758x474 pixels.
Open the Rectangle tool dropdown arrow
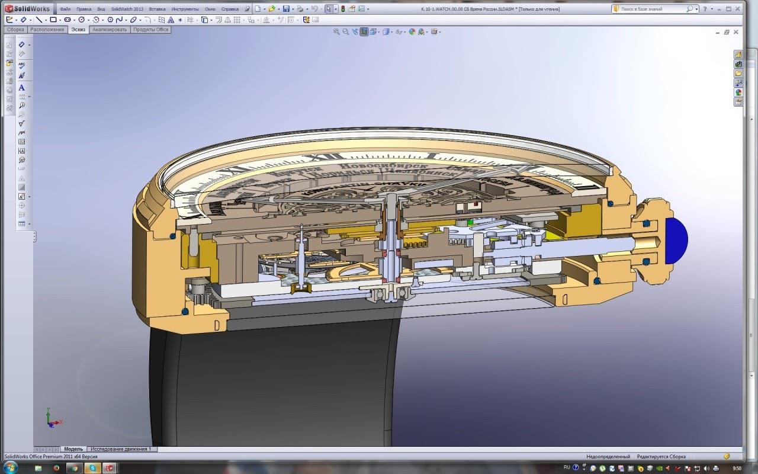point(60,20)
